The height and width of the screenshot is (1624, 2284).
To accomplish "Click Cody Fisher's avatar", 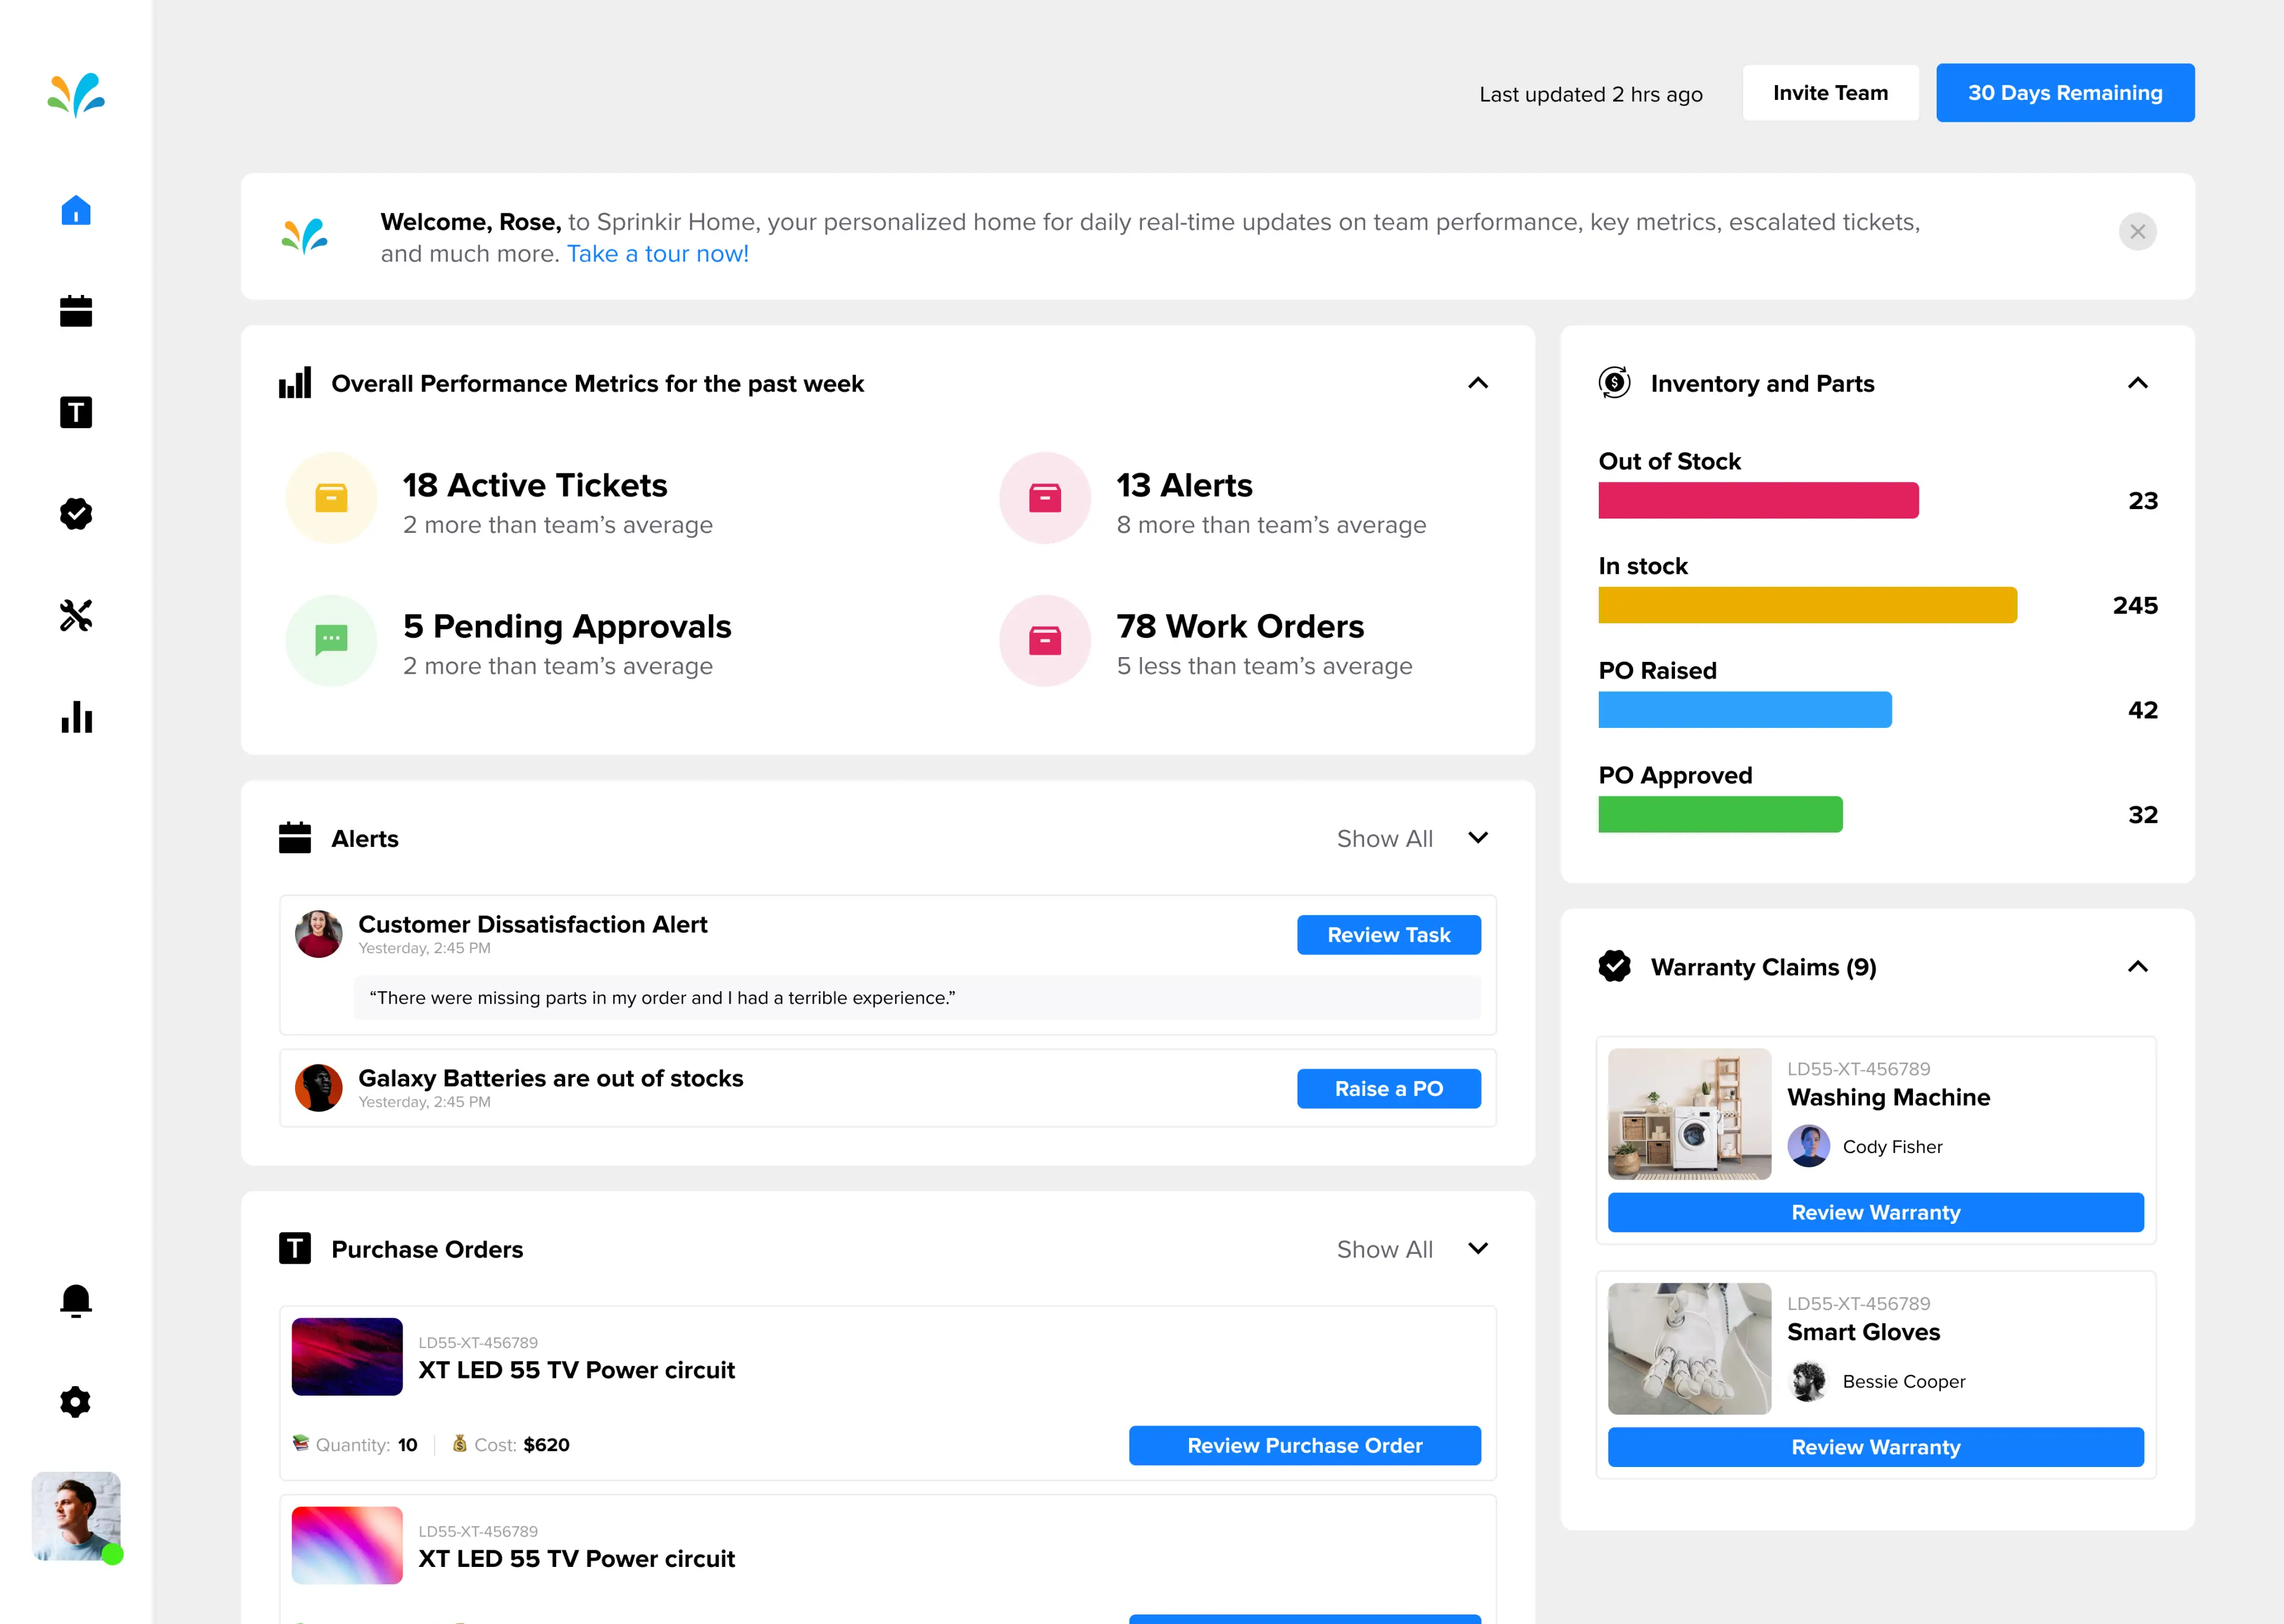I will (1808, 1146).
